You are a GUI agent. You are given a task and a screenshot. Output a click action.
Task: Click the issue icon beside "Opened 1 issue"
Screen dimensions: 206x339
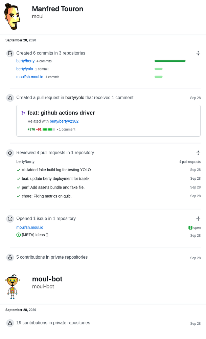tap(10, 219)
